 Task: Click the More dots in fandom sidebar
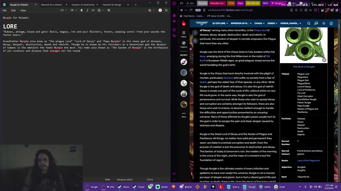(x=184, y=114)
